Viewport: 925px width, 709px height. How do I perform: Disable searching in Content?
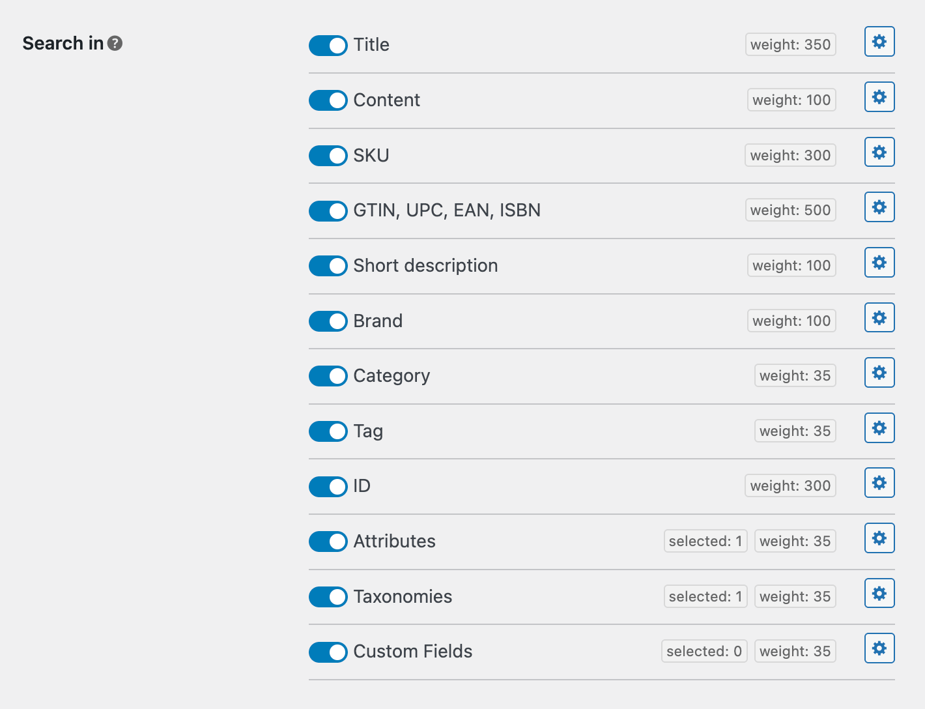coord(328,100)
